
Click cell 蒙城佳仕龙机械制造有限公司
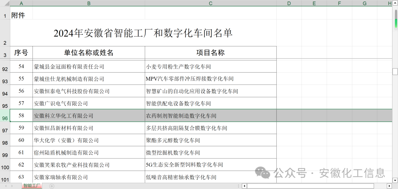[89, 79]
